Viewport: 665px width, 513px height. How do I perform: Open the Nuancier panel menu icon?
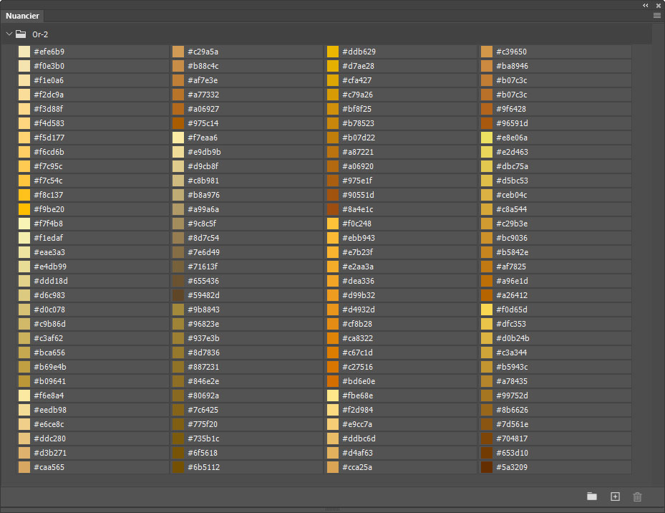click(x=657, y=16)
